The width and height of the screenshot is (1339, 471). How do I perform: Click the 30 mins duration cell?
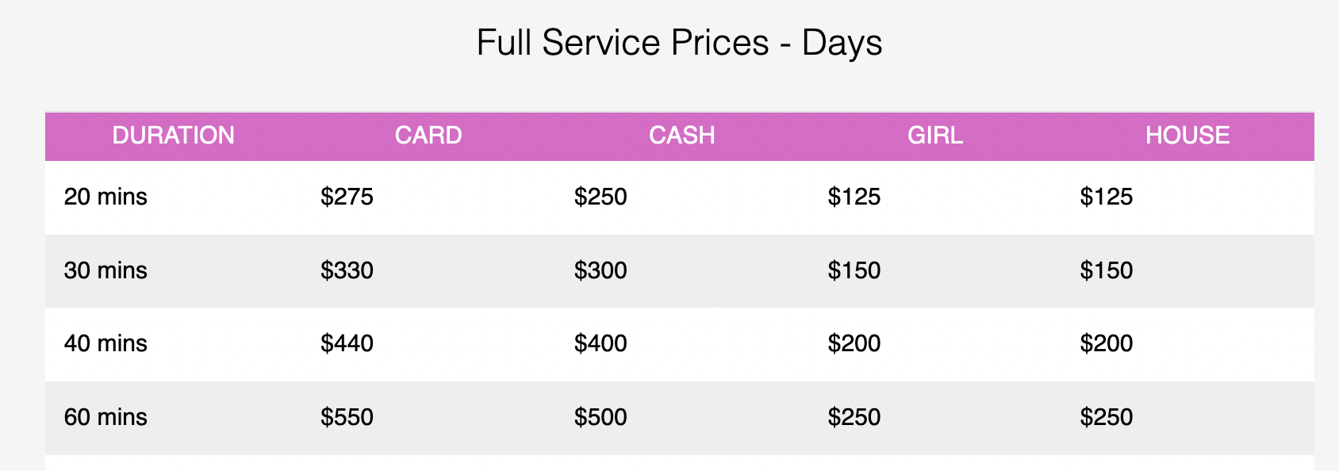pos(106,270)
